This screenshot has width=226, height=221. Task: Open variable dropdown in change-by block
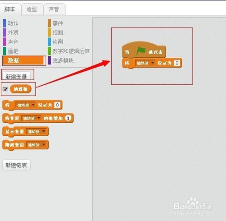pyautogui.click(x=31, y=118)
